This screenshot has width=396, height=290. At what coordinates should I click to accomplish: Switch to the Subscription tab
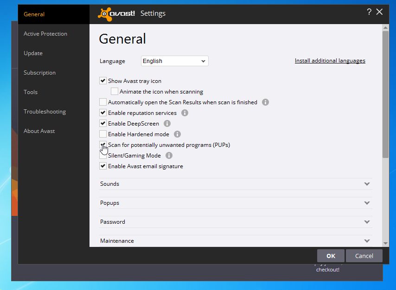click(x=53, y=72)
